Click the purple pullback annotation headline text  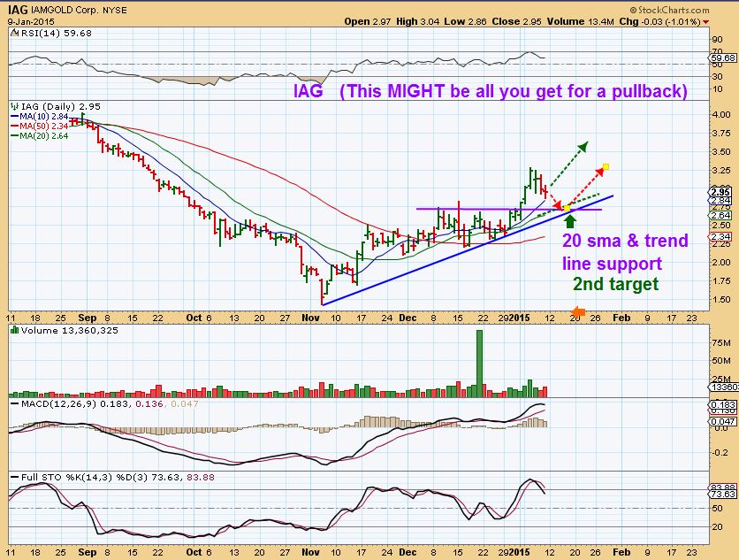pyautogui.click(x=490, y=90)
